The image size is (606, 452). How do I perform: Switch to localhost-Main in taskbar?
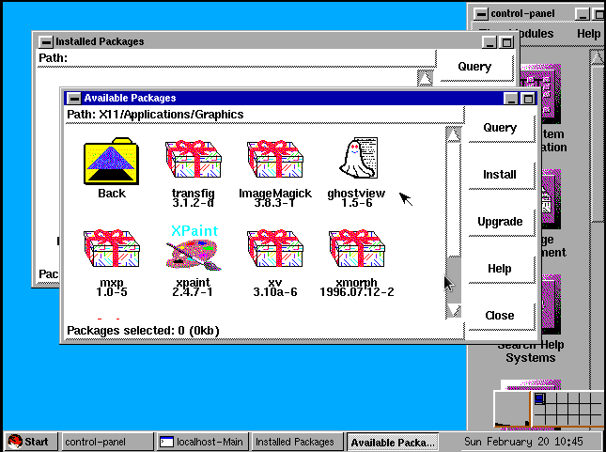pyautogui.click(x=200, y=442)
